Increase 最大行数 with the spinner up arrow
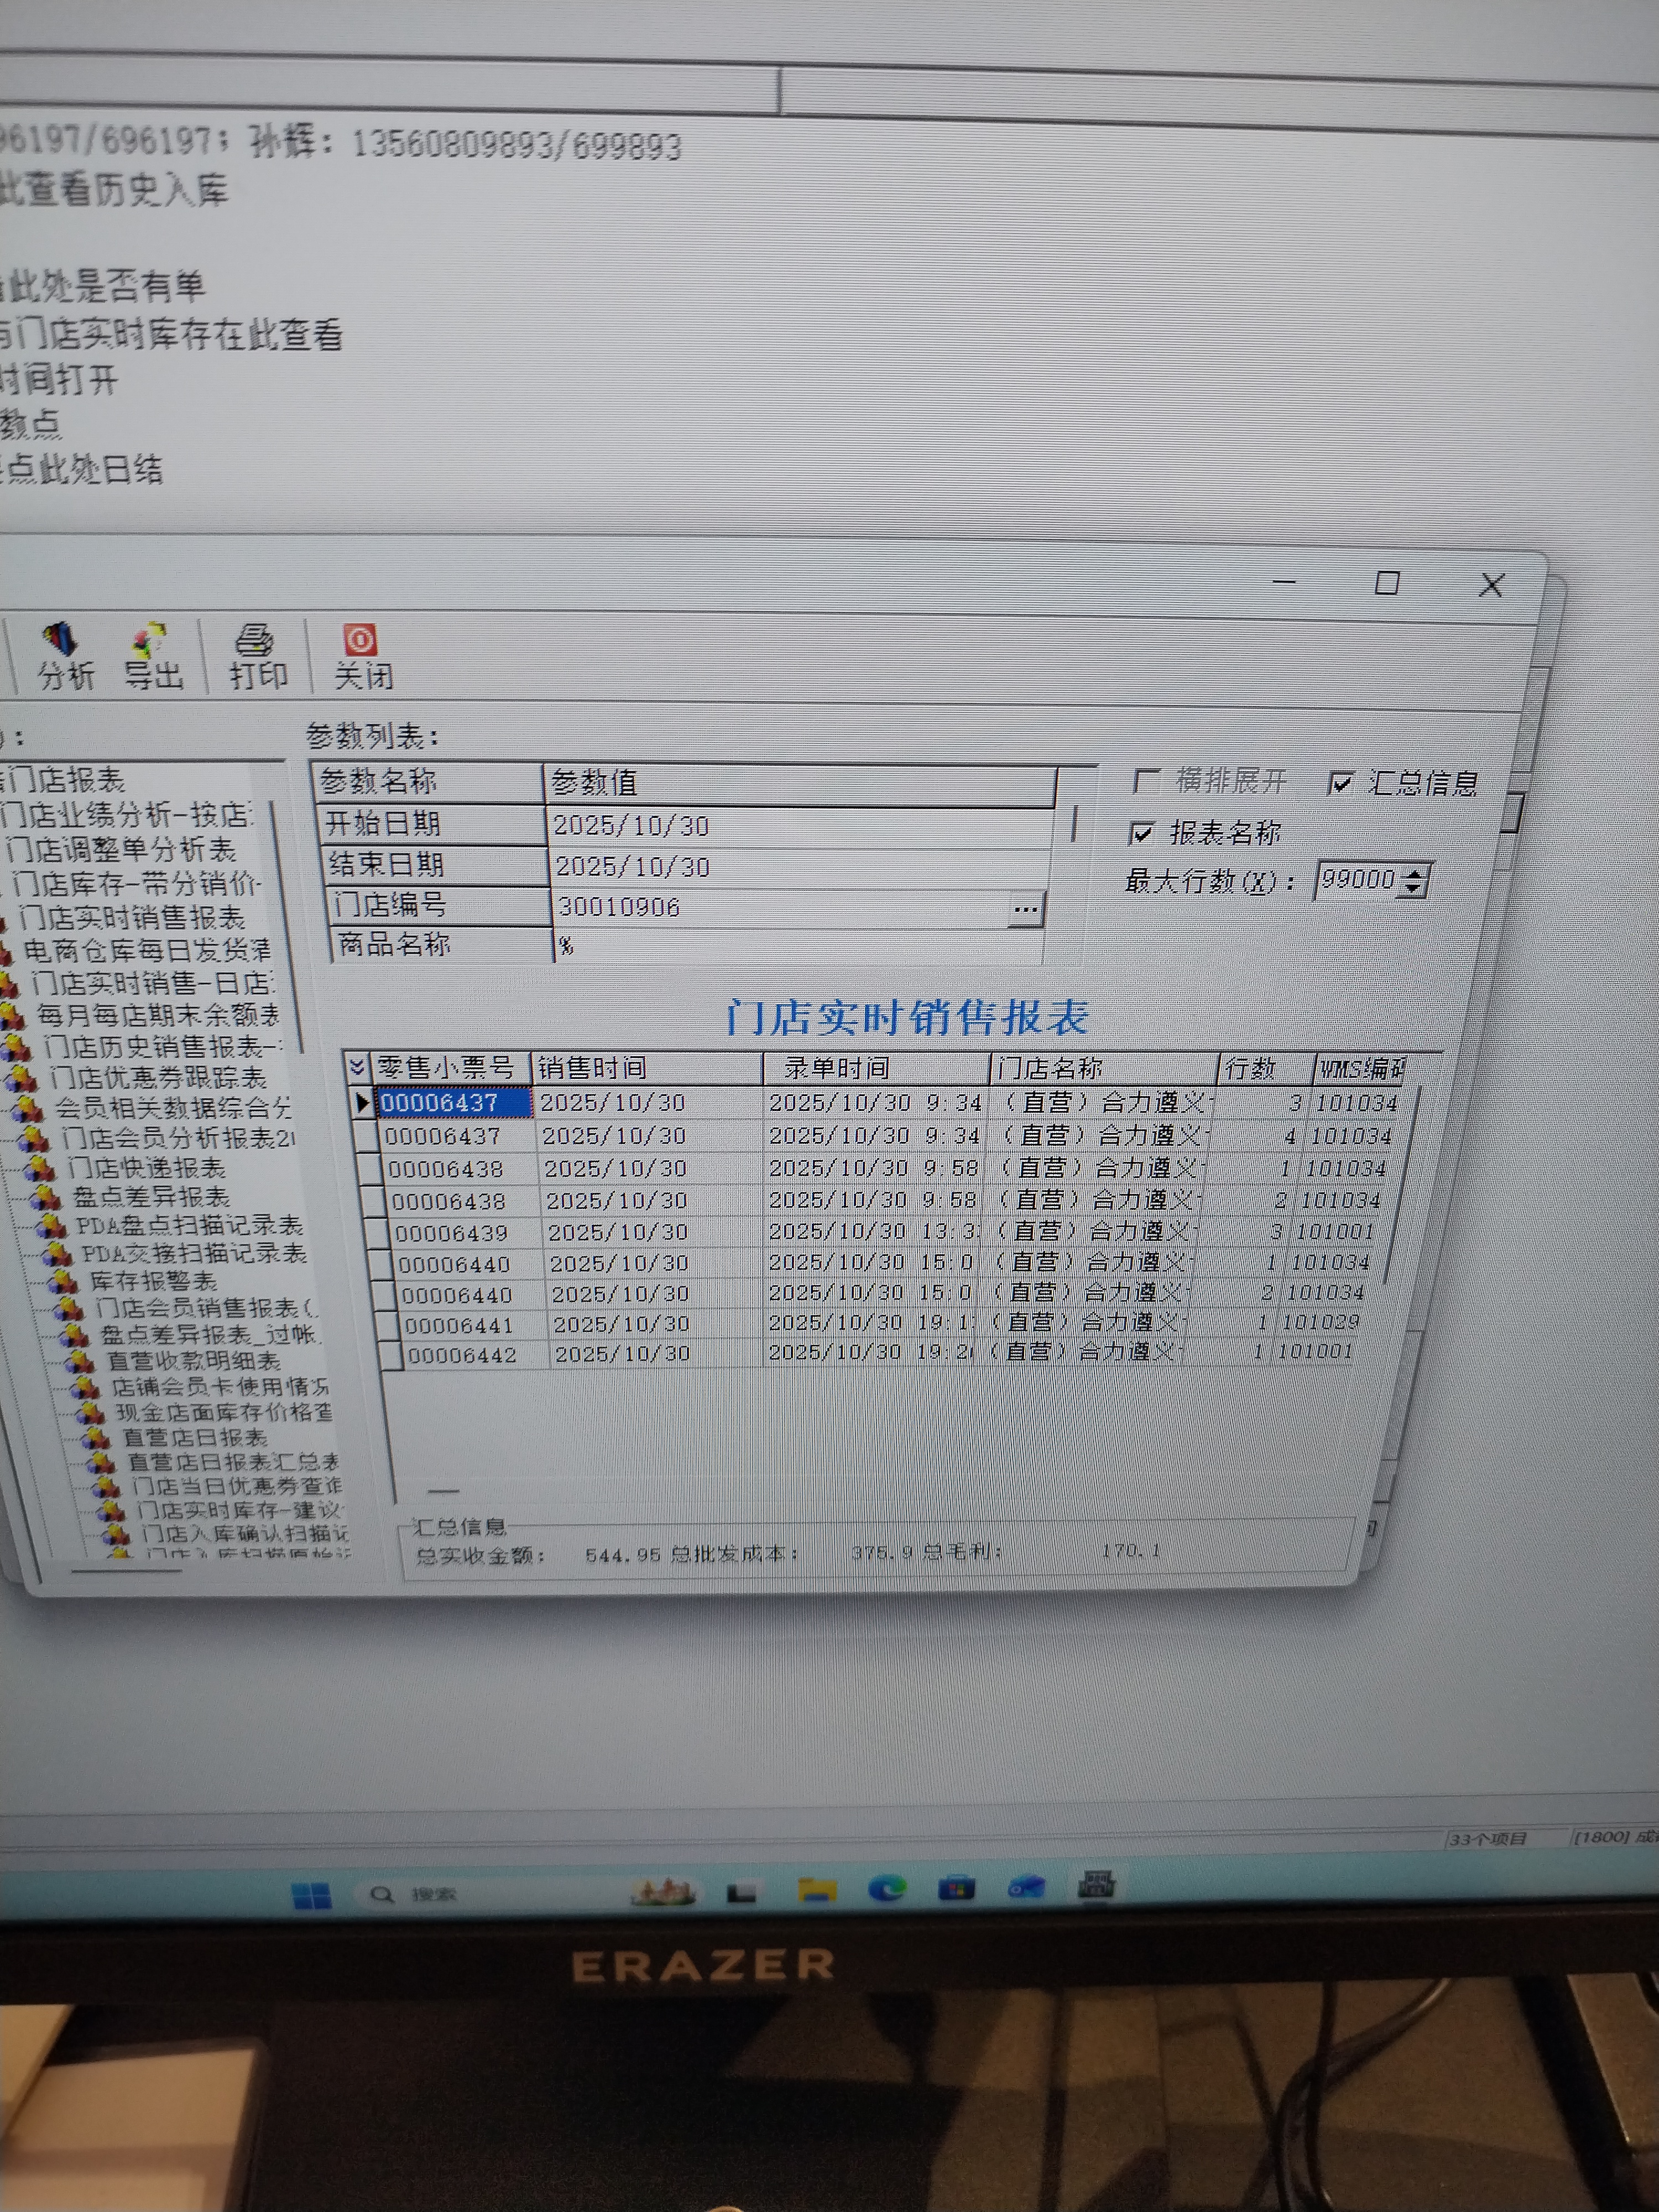The height and width of the screenshot is (2212, 1659). tap(1413, 873)
